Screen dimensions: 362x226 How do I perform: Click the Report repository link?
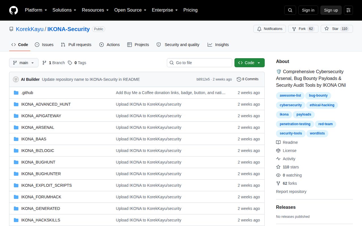click(291, 192)
